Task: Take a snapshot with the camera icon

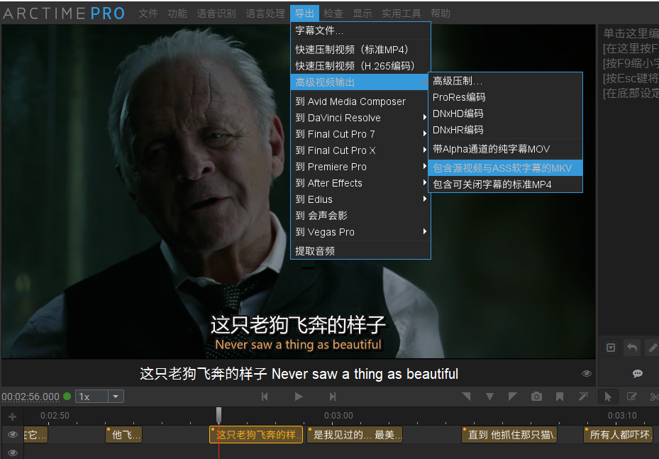Action: click(x=537, y=397)
